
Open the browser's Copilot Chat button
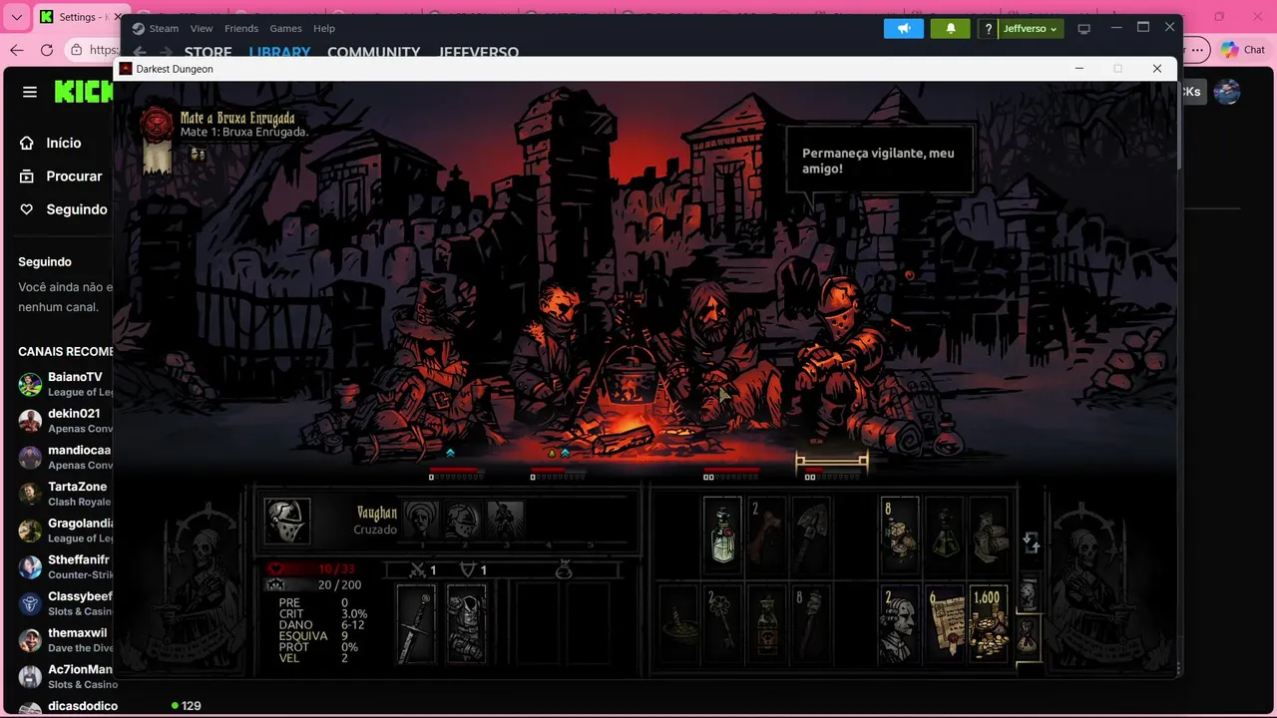click(1243, 50)
